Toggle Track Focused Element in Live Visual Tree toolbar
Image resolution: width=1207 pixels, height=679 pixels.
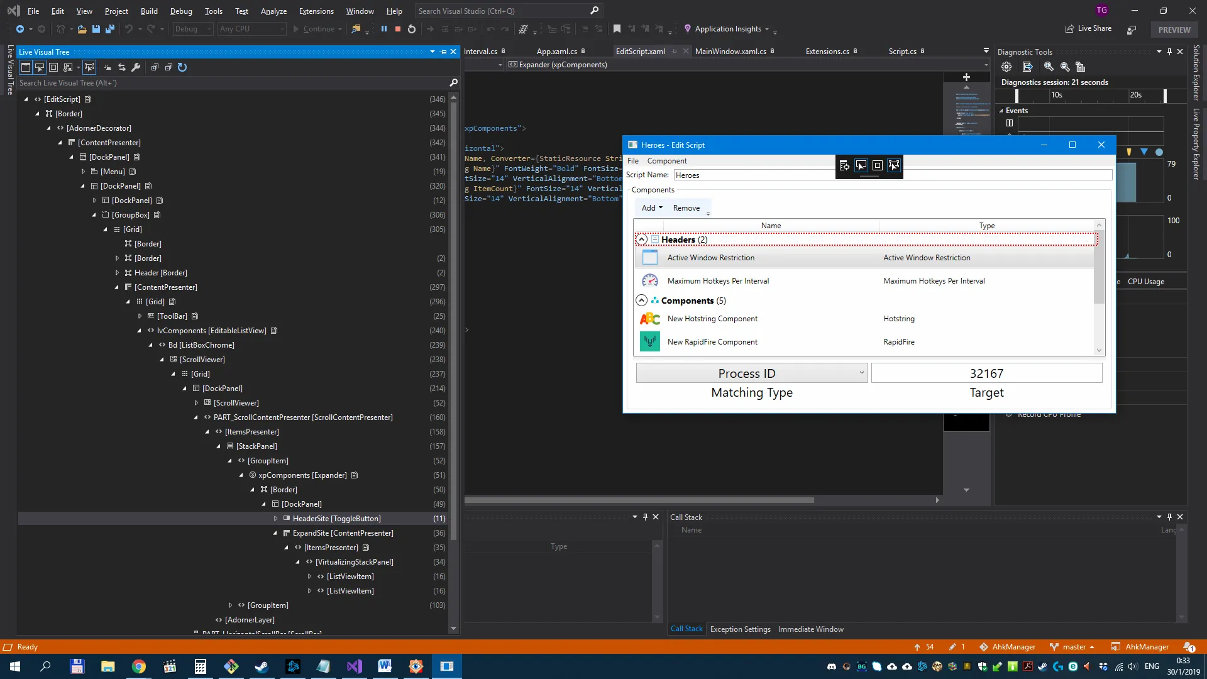click(x=89, y=67)
